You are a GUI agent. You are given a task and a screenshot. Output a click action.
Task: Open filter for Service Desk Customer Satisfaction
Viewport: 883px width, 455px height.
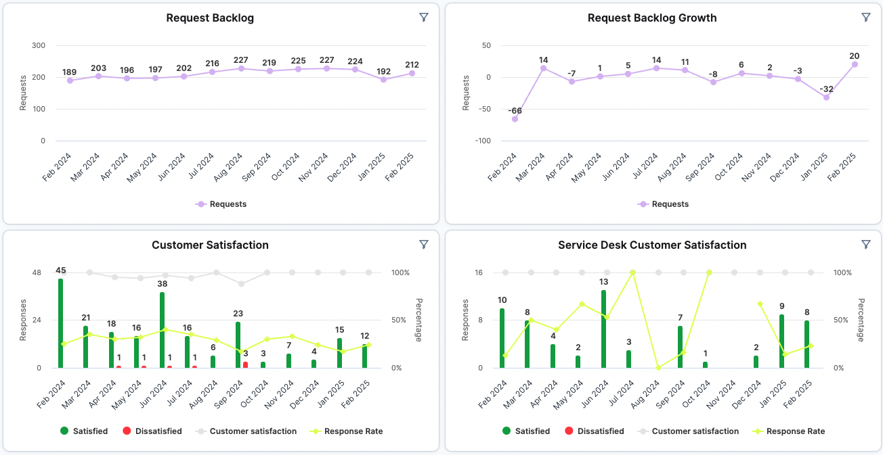click(865, 245)
